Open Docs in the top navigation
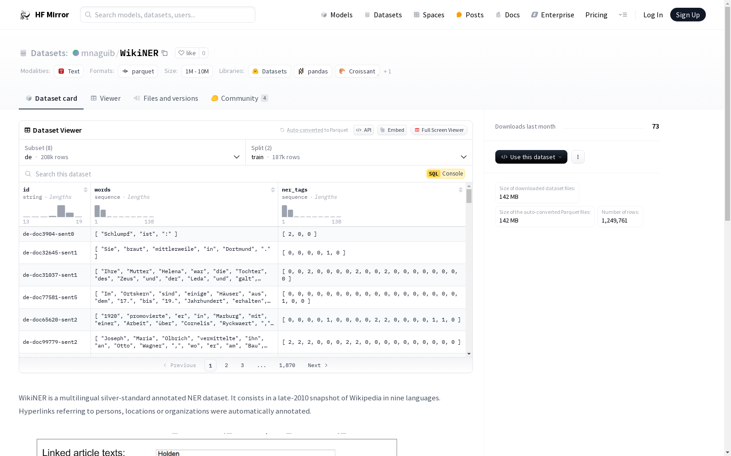 pos(508,15)
